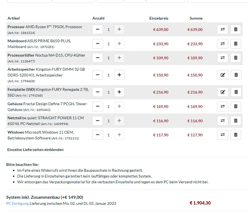Decrease quantity of ASUS PRIME B650-PLUS mainboard
This screenshot has height=212, width=248.
pyautogui.click(x=97, y=44)
